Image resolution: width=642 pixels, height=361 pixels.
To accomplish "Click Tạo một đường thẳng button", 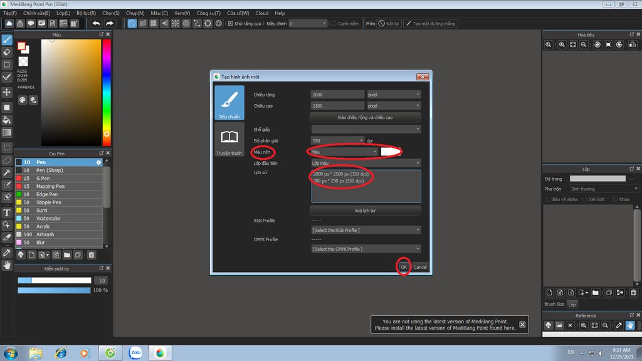I will click(x=431, y=23).
